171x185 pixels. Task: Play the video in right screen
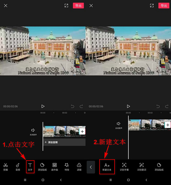129,106
